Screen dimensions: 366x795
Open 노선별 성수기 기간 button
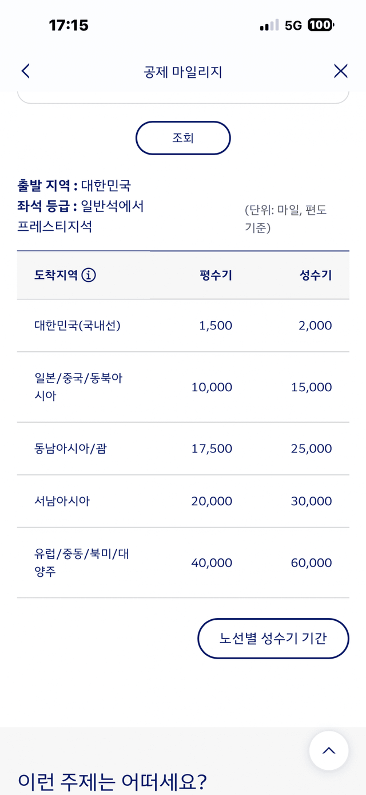coord(273,638)
